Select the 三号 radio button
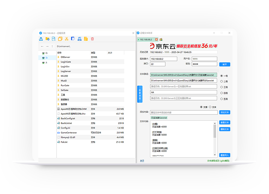The height and width of the screenshot is (194, 269). point(222,87)
